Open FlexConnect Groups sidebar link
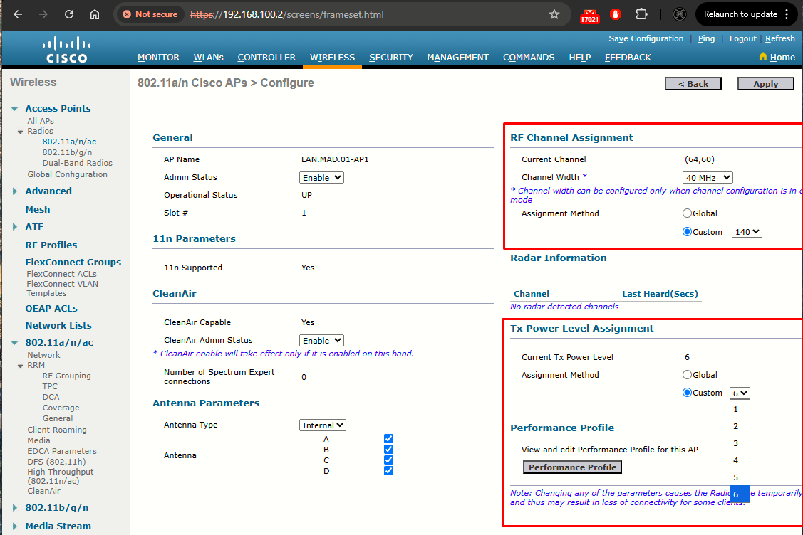Image resolution: width=803 pixels, height=535 pixels. tap(73, 262)
